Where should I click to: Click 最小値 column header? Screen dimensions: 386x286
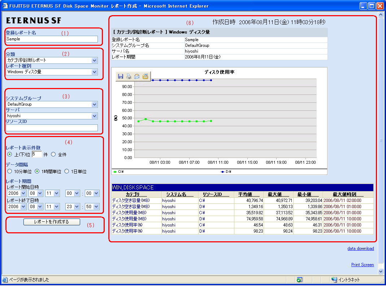(x=304, y=194)
